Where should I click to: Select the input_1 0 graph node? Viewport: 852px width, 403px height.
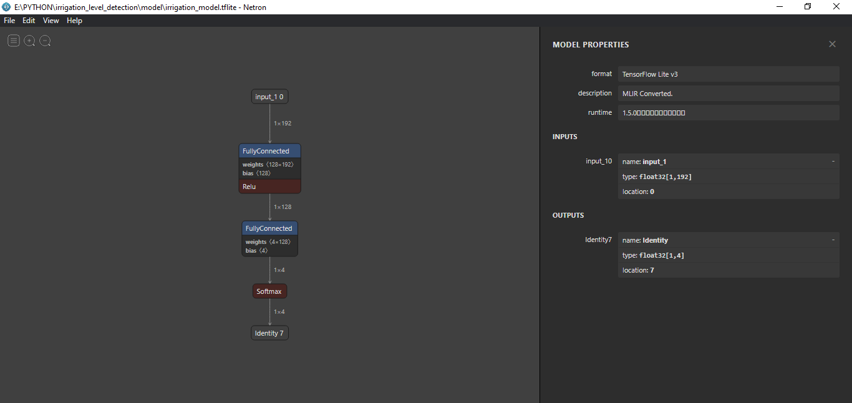269,97
